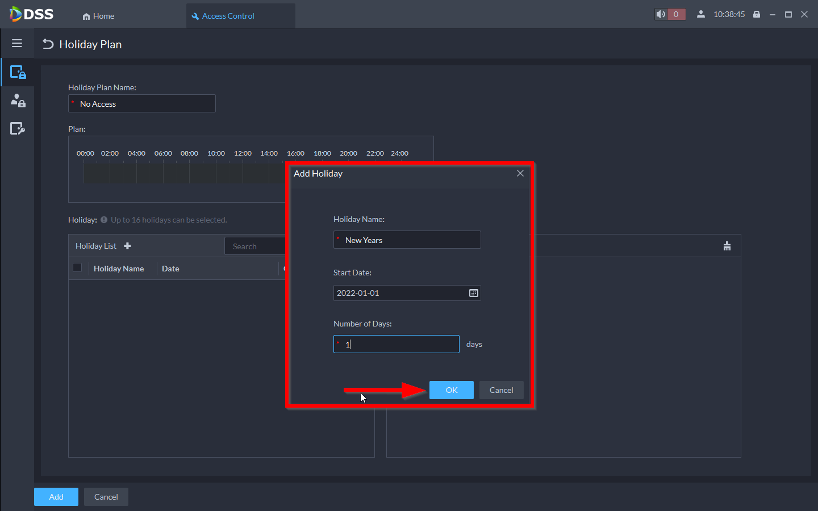Click the clear-all broom icon in right panel

[x=727, y=246]
